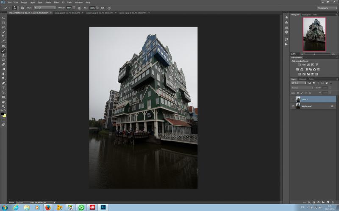The image size is (339, 211).
Task: Select Layer 1 in Layers panel
Action: click(313, 99)
